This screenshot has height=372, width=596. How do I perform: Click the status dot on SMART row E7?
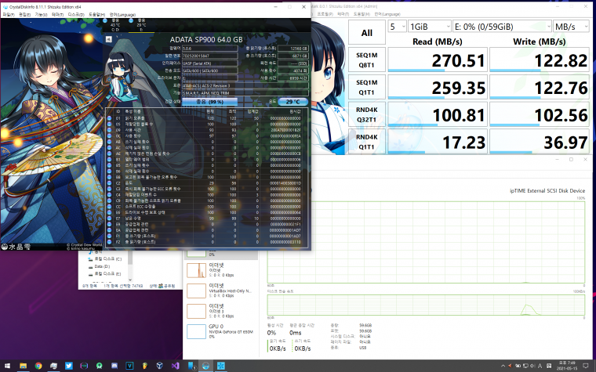tap(110, 219)
